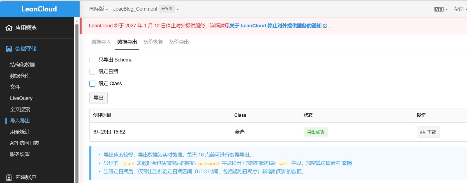Click the Class column header
This screenshot has height=183, width=467.
tap(240, 115)
